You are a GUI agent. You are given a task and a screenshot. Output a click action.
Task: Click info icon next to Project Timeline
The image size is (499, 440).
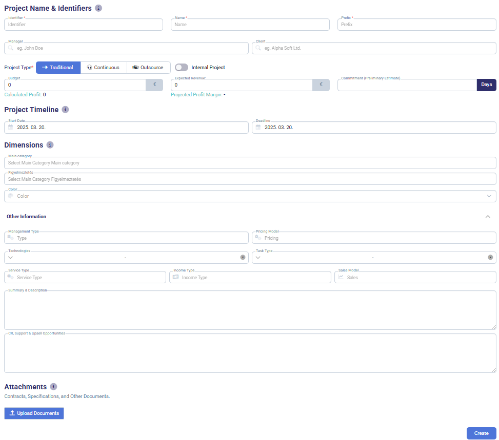(65, 110)
